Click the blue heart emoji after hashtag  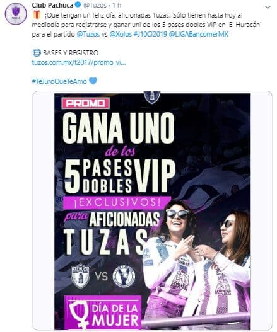[x=93, y=81]
